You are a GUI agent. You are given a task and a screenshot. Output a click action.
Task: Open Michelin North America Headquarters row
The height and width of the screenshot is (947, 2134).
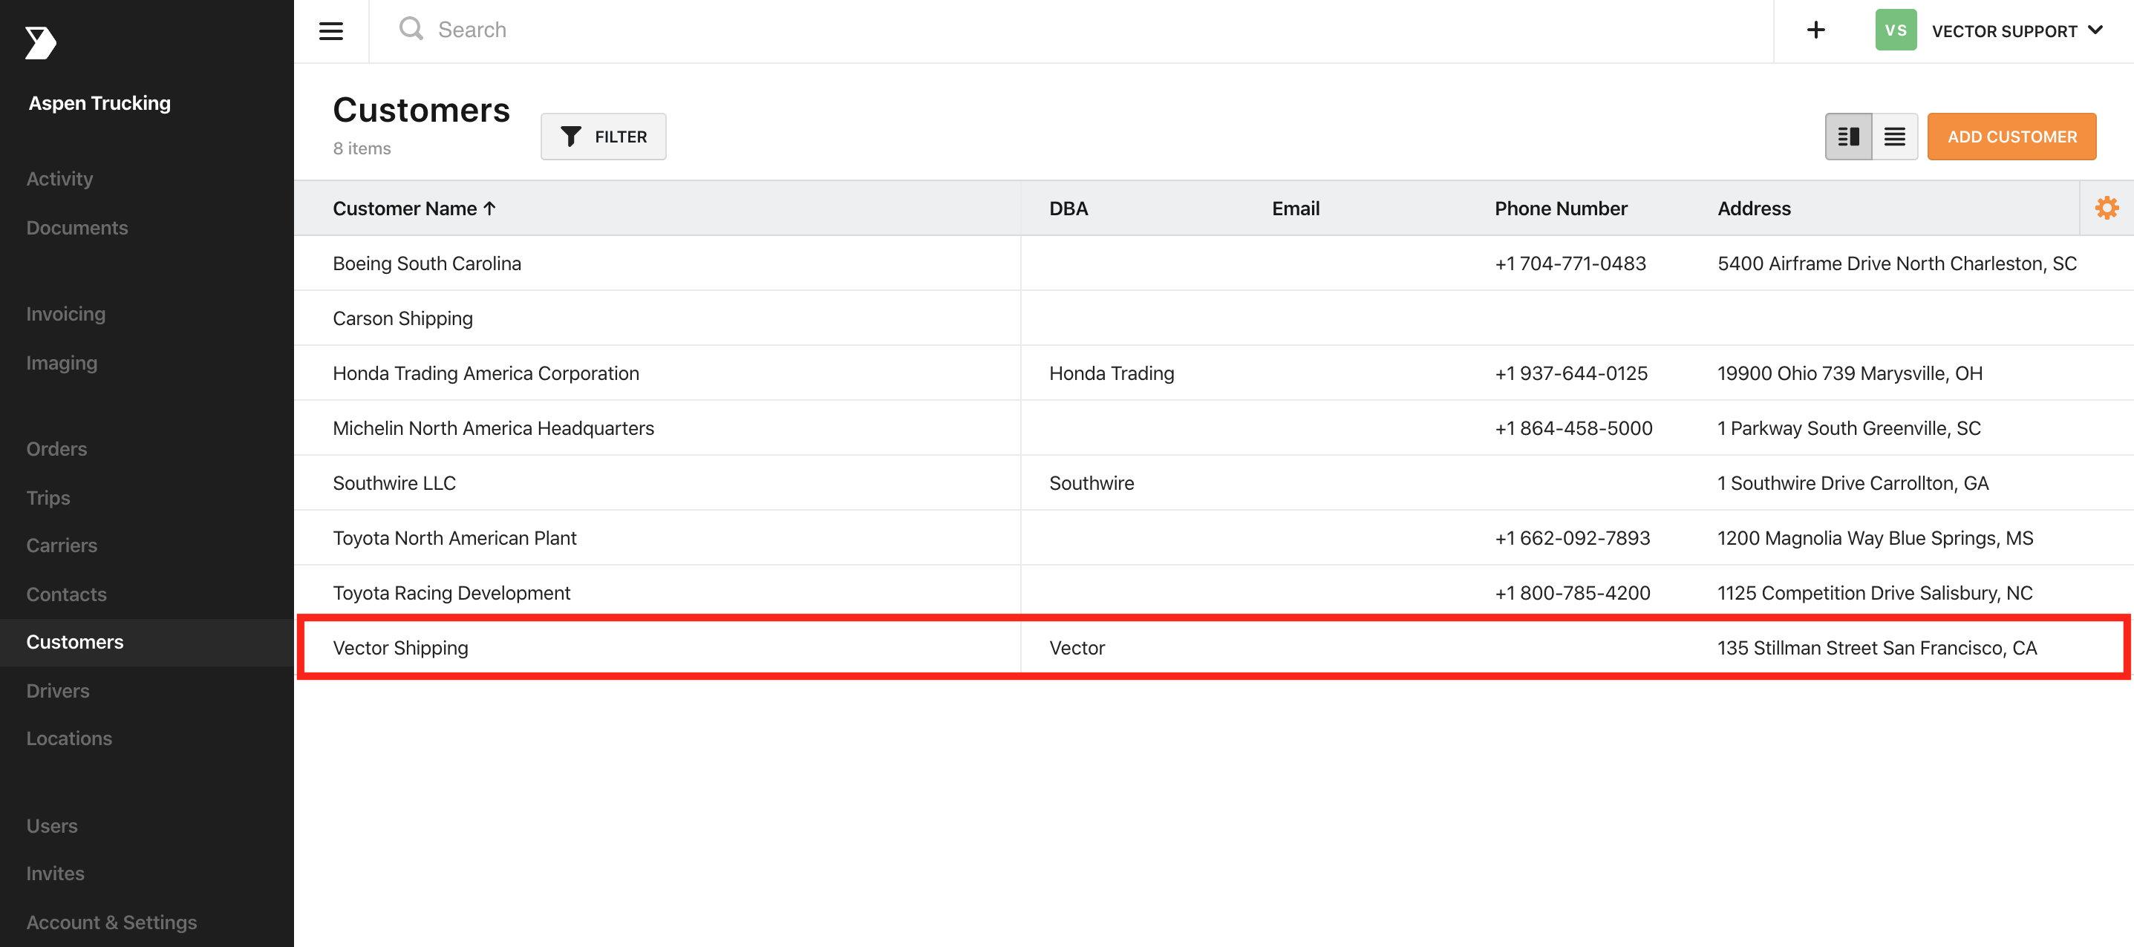(1215, 428)
